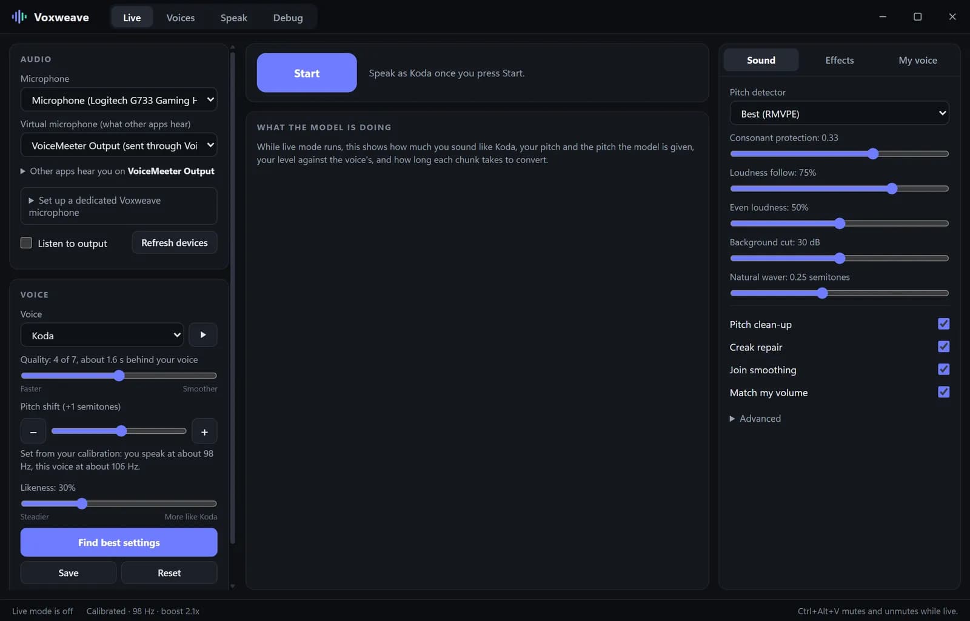This screenshot has height=621, width=970.
Task: Click the Likeness slider handle
Action: (x=82, y=503)
